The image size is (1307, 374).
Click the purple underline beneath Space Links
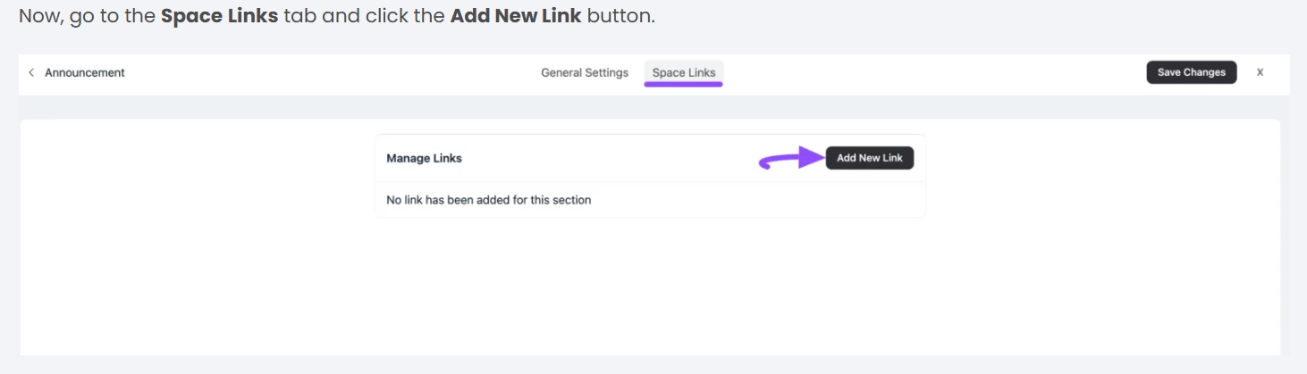(x=684, y=85)
